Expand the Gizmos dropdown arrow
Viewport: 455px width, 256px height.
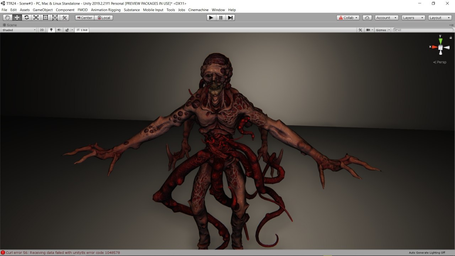(389, 30)
